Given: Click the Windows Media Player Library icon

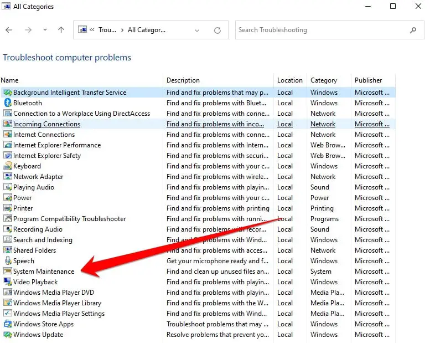Looking at the screenshot, I should [8, 303].
